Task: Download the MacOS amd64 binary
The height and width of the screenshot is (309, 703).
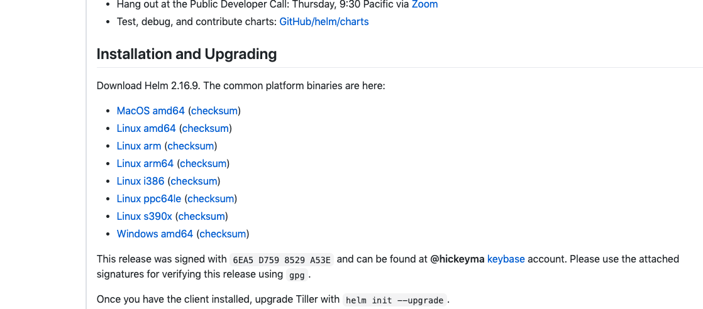Action: 151,111
